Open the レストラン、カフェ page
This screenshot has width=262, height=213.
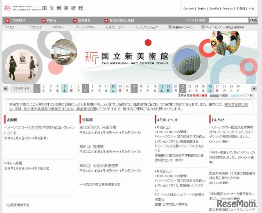click(x=115, y=27)
